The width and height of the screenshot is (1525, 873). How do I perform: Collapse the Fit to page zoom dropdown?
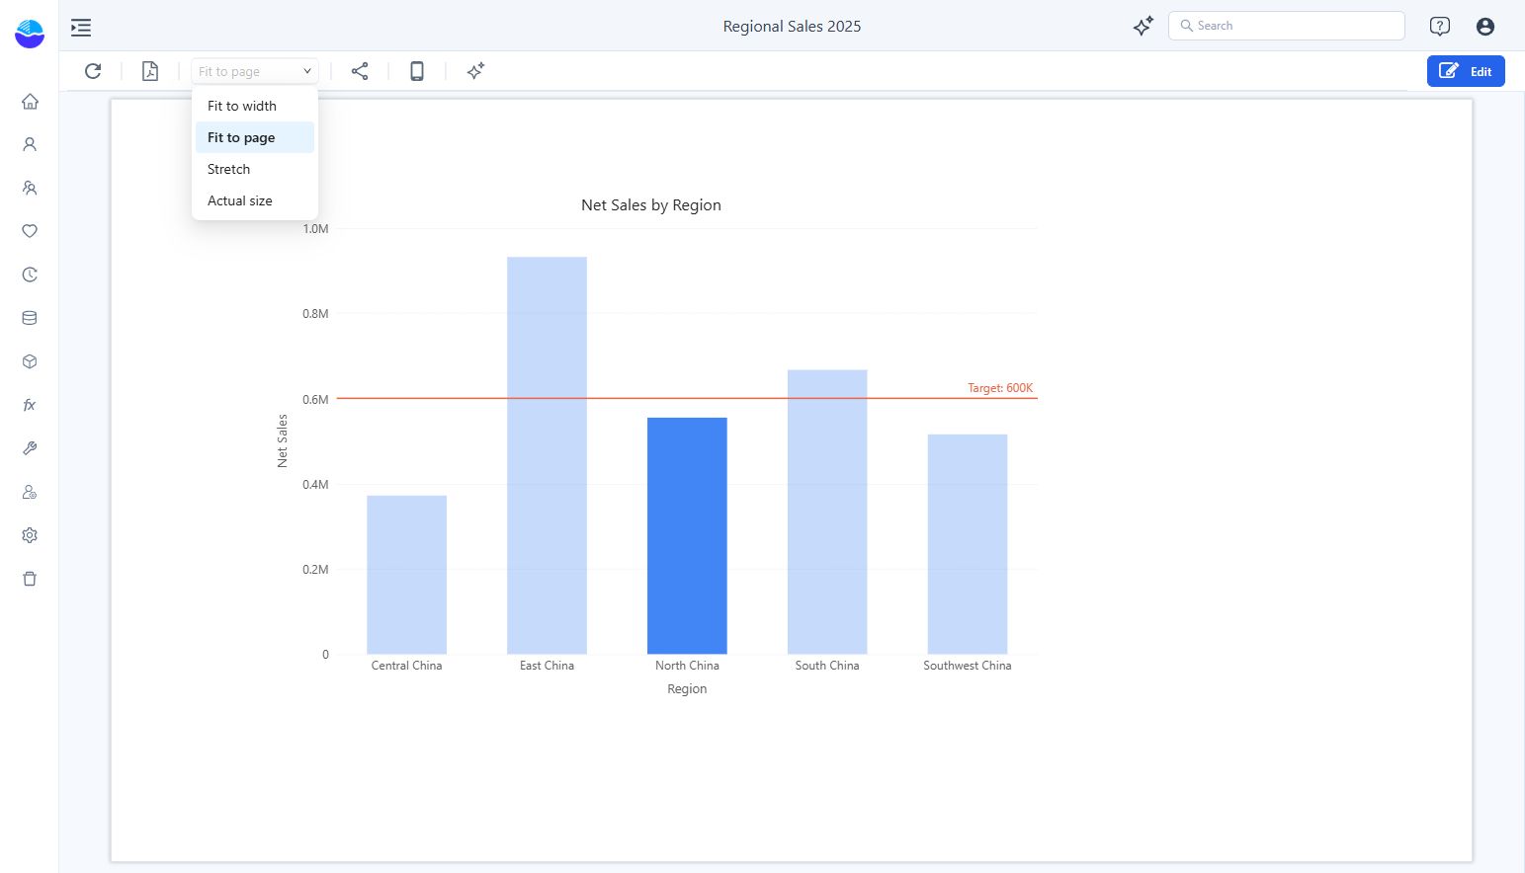coord(255,71)
